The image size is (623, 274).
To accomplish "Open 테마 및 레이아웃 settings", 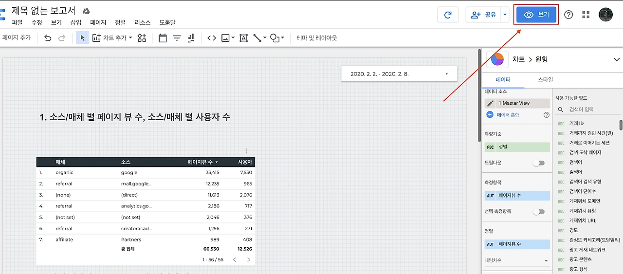I will point(317,38).
